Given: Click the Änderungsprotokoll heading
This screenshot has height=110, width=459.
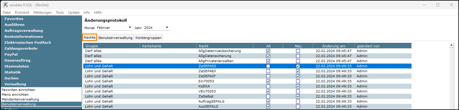Looking at the screenshot, I should pos(106,20).
